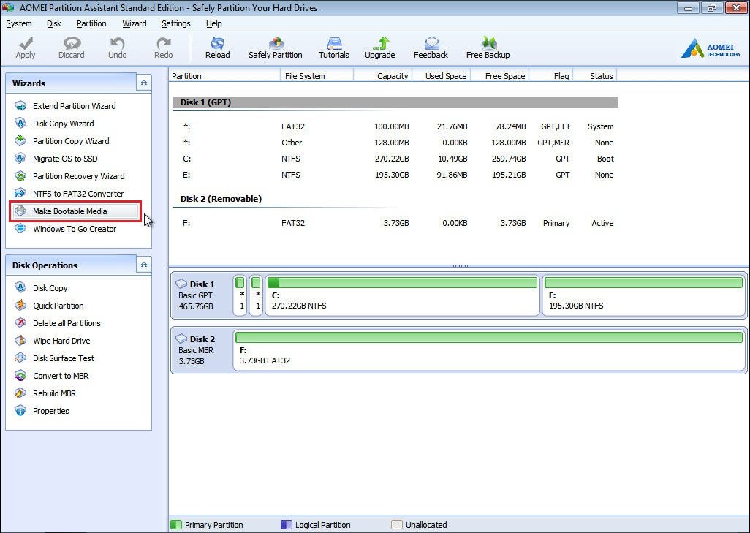Click the Logical Partition legend swatch

(287, 524)
